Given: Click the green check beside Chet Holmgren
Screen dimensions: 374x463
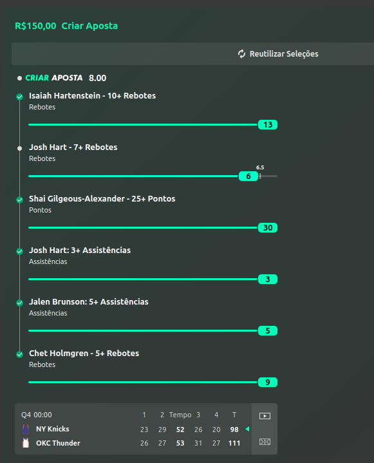Looking at the screenshot, I should (x=20, y=354).
